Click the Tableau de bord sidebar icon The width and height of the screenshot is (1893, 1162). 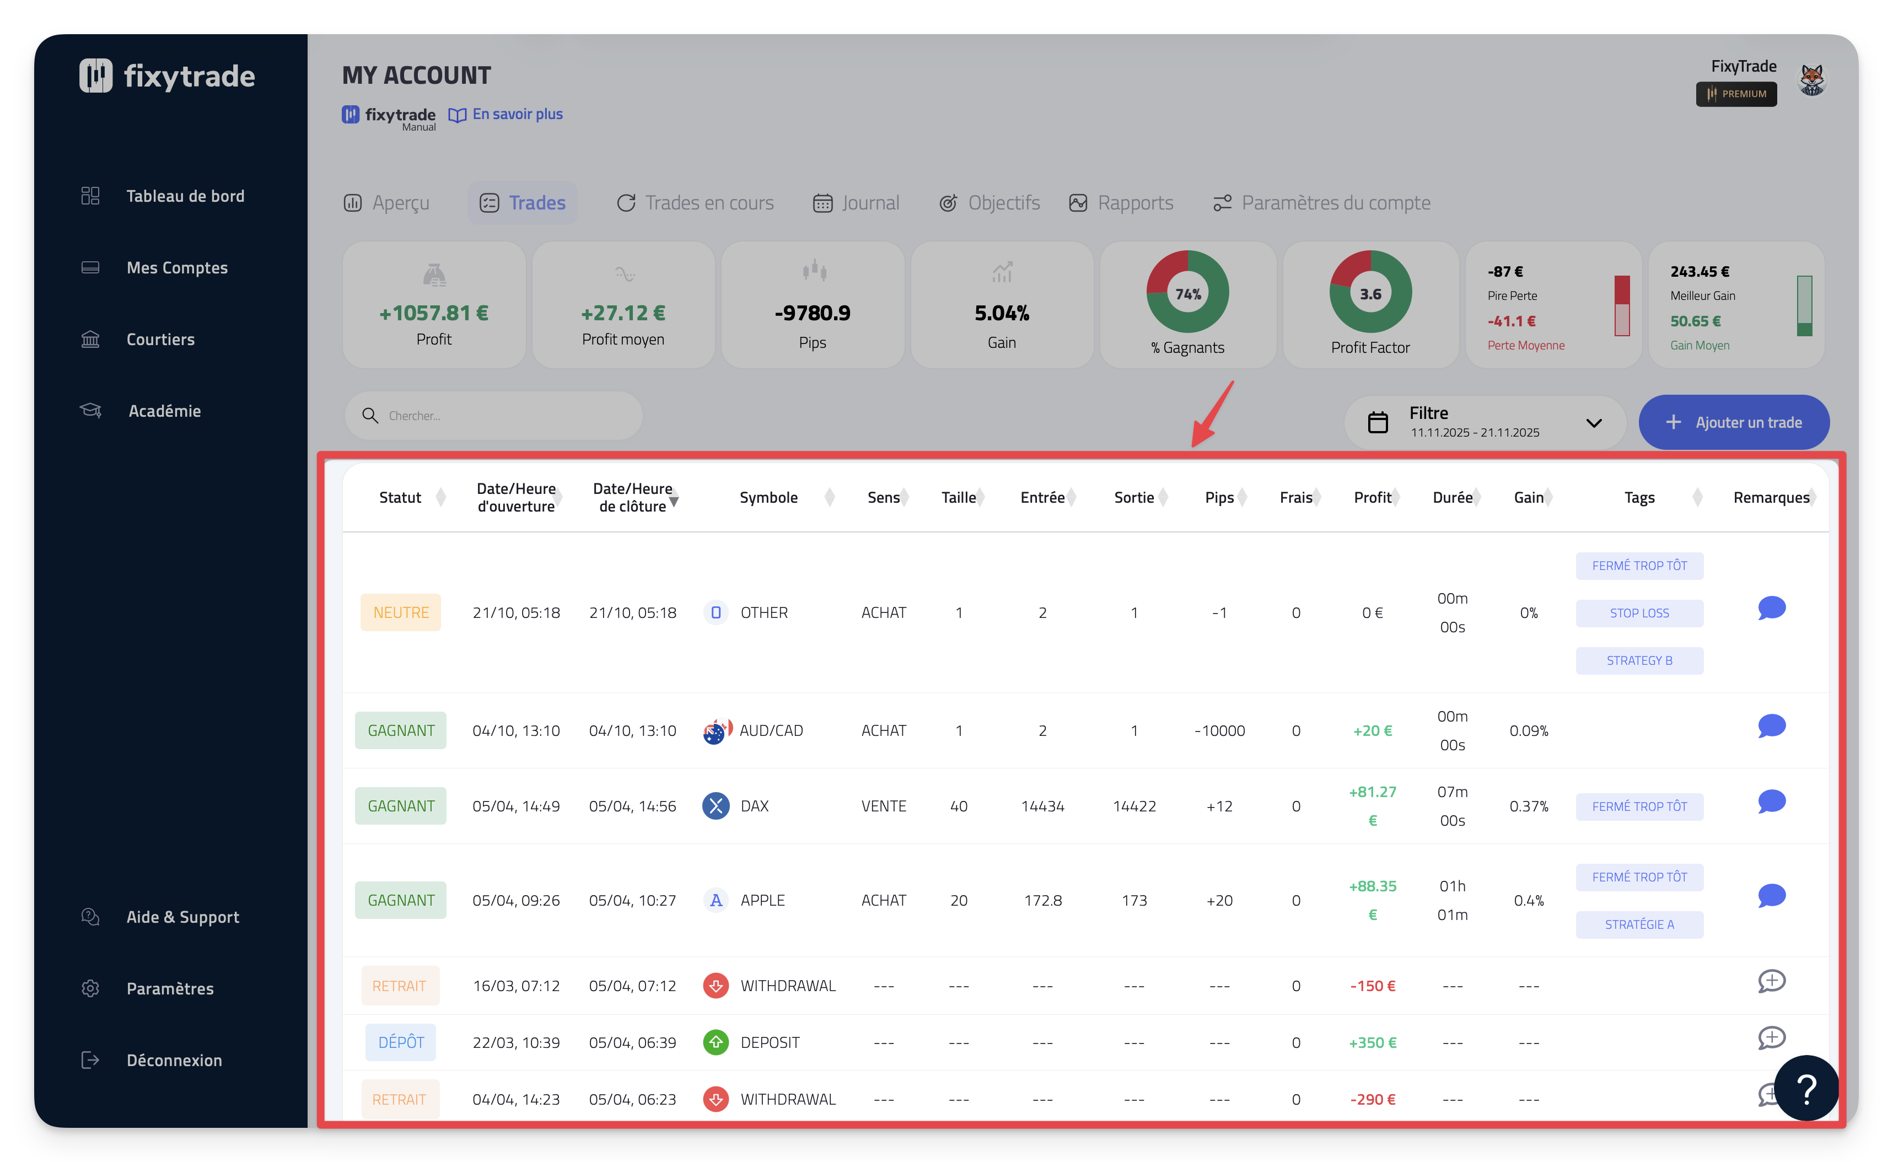click(x=91, y=196)
